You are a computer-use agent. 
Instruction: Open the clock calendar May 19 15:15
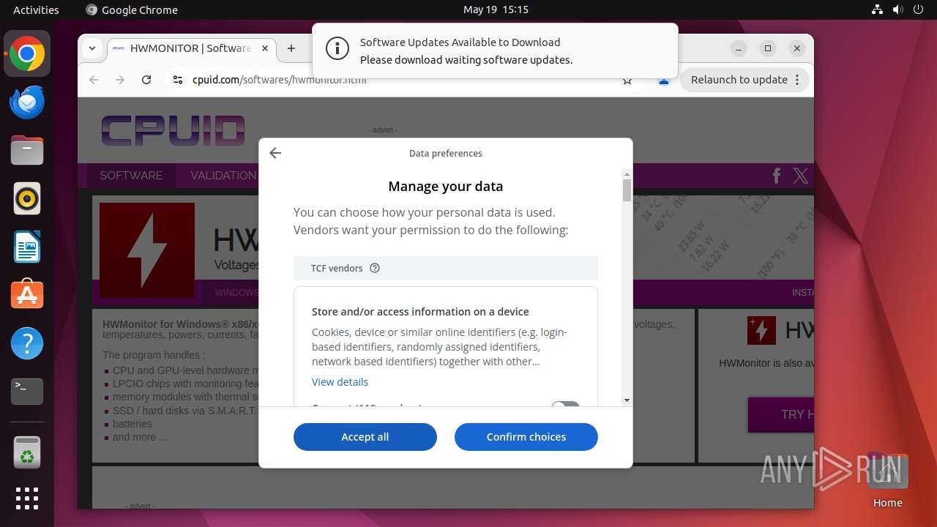pos(496,10)
